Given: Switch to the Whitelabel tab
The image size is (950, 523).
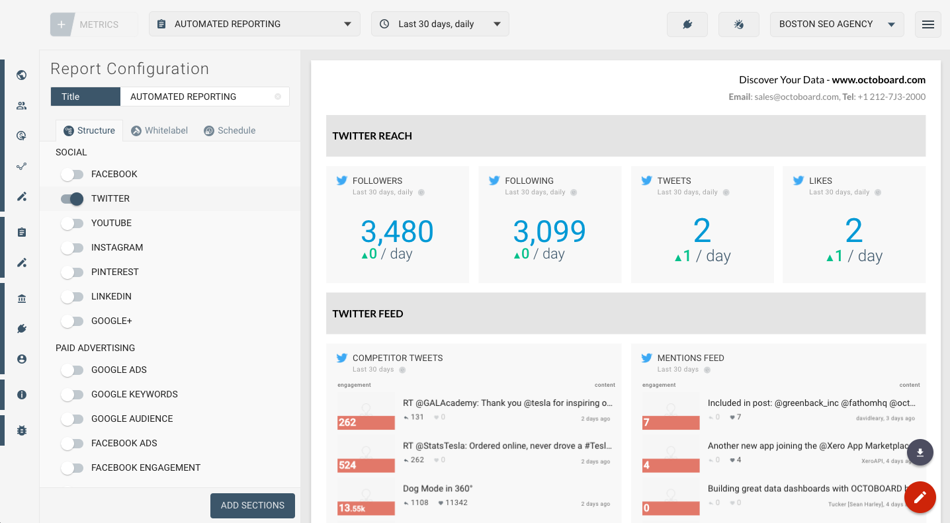Looking at the screenshot, I should coord(159,130).
